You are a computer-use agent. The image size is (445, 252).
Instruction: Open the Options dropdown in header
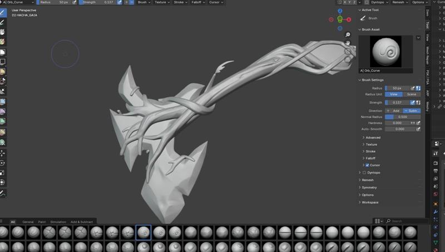coord(420,2)
